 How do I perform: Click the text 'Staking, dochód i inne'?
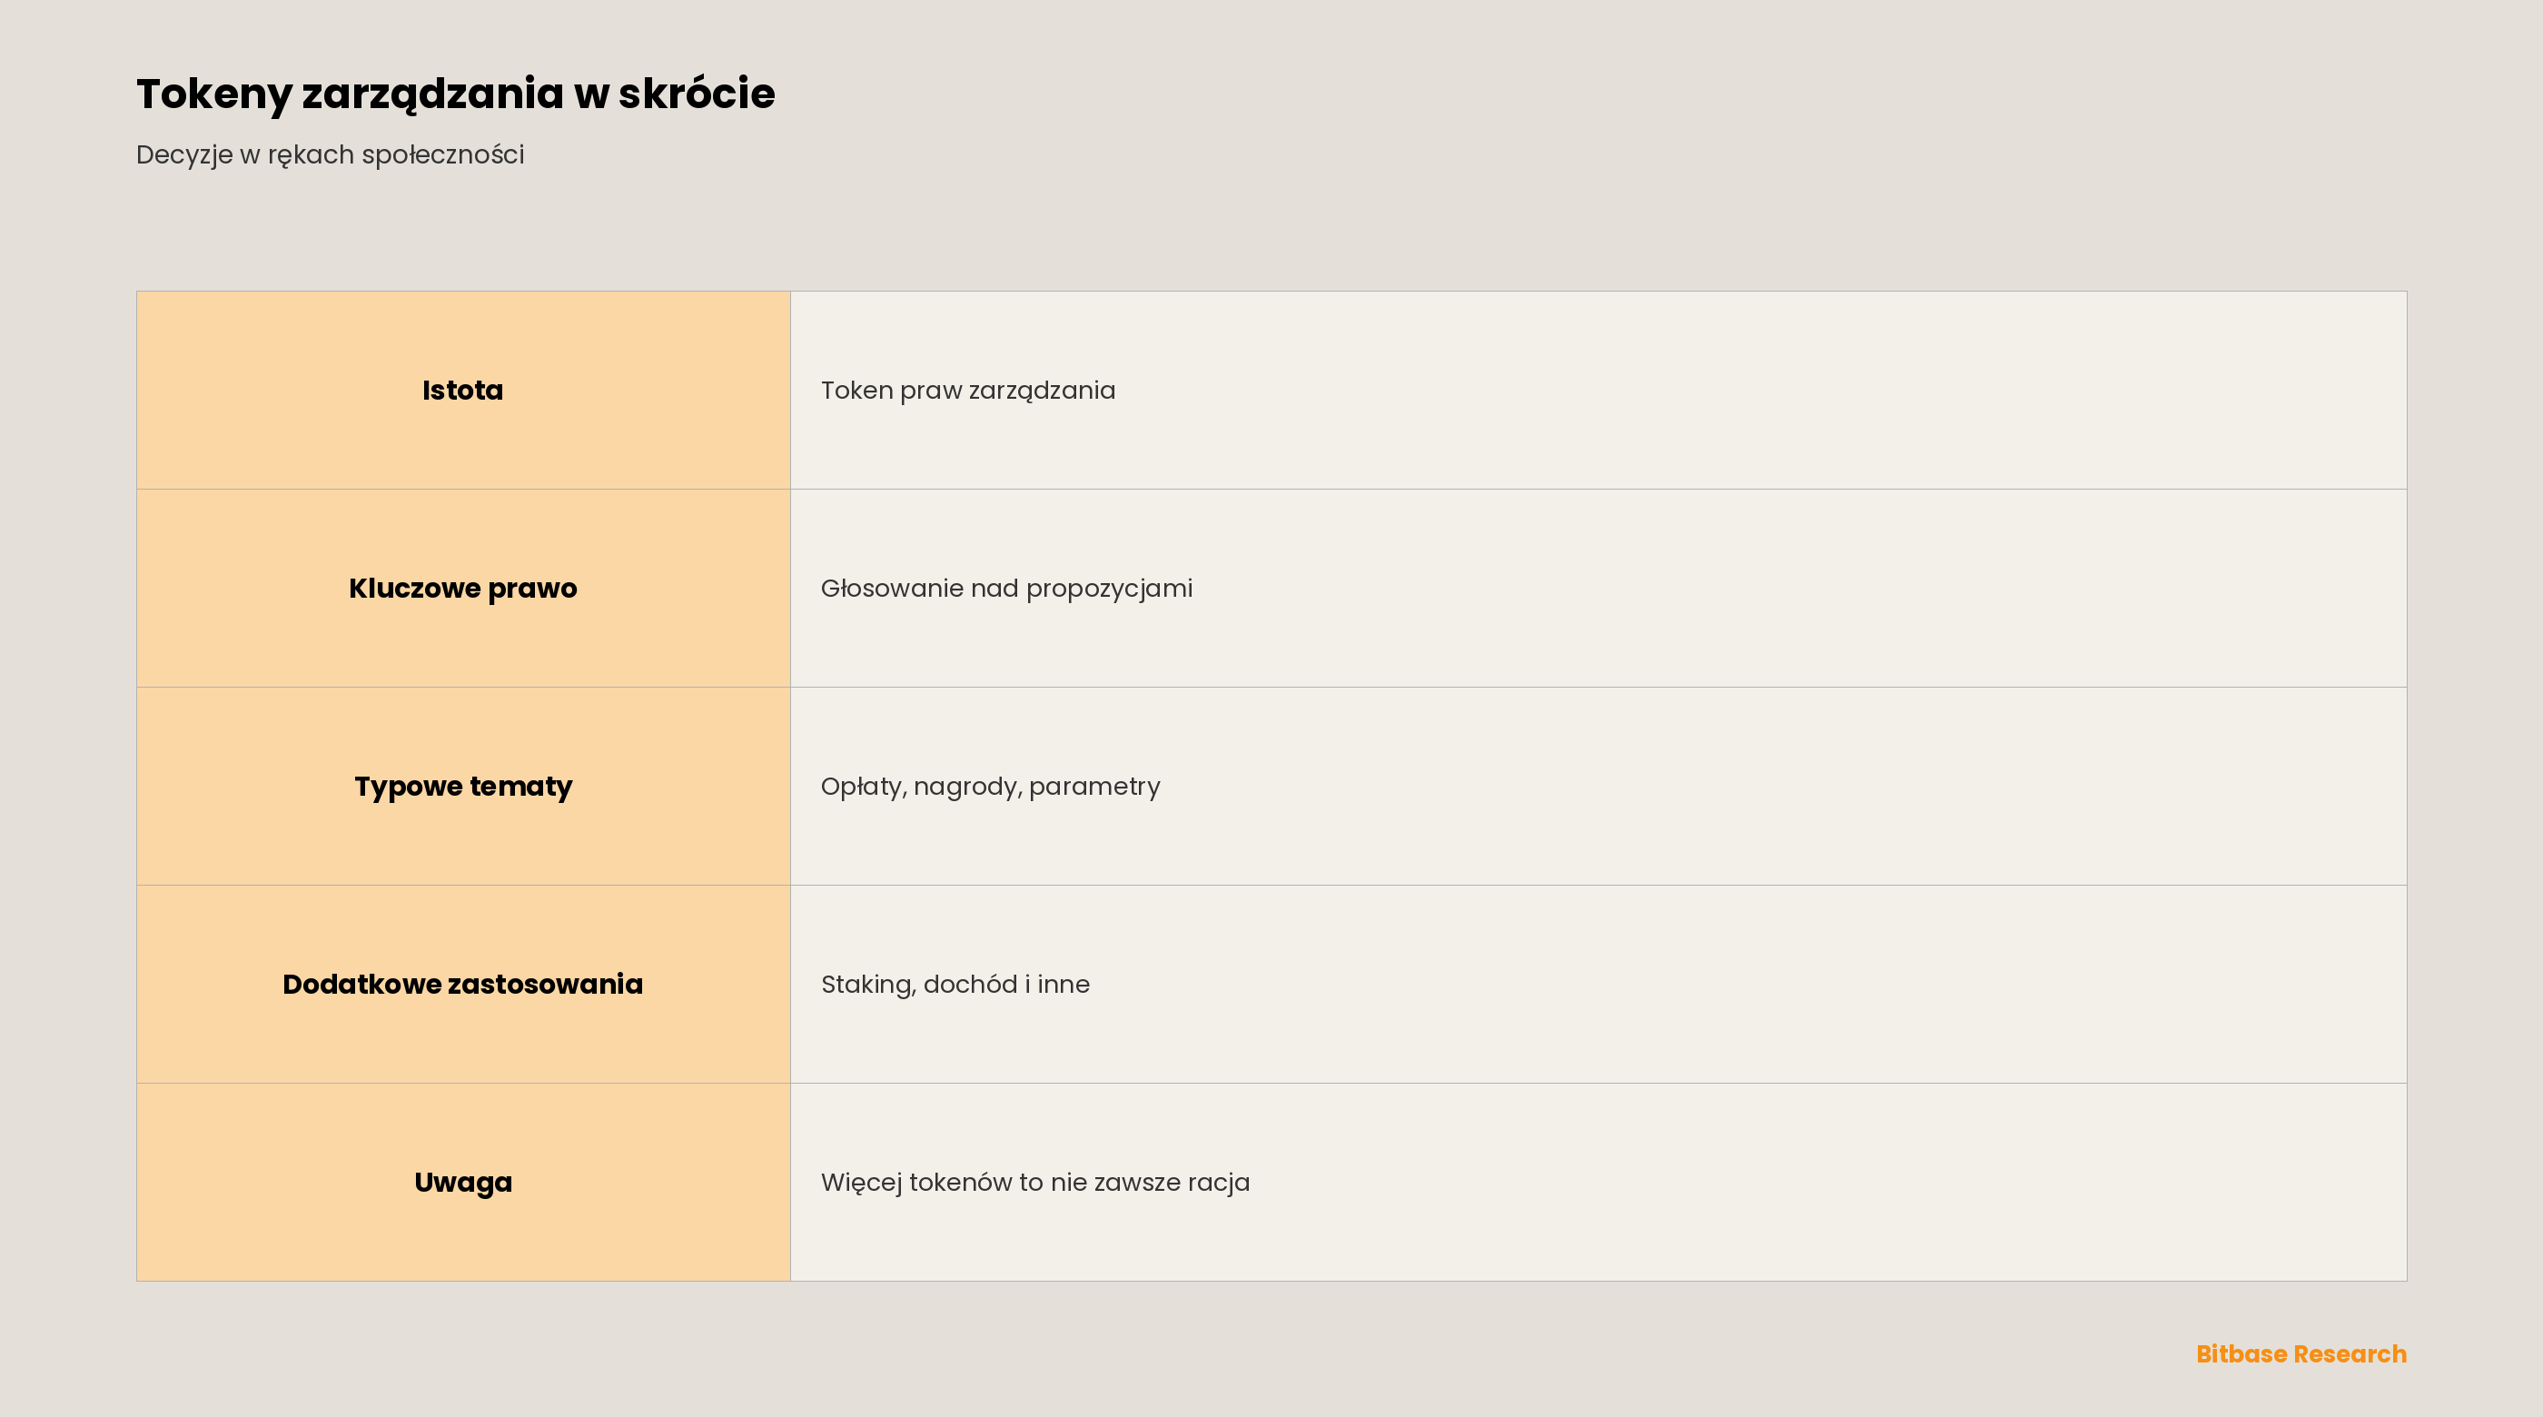(955, 985)
